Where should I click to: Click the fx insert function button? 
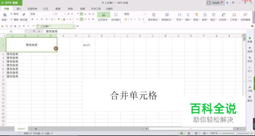click(x=39, y=31)
